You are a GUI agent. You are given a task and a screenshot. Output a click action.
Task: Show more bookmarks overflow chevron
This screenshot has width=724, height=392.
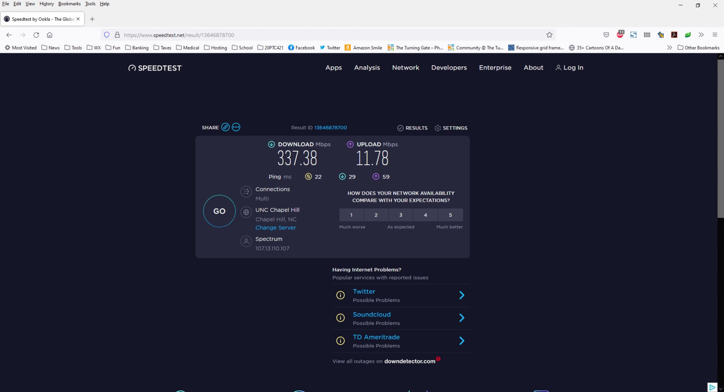click(x=669, y=47)
